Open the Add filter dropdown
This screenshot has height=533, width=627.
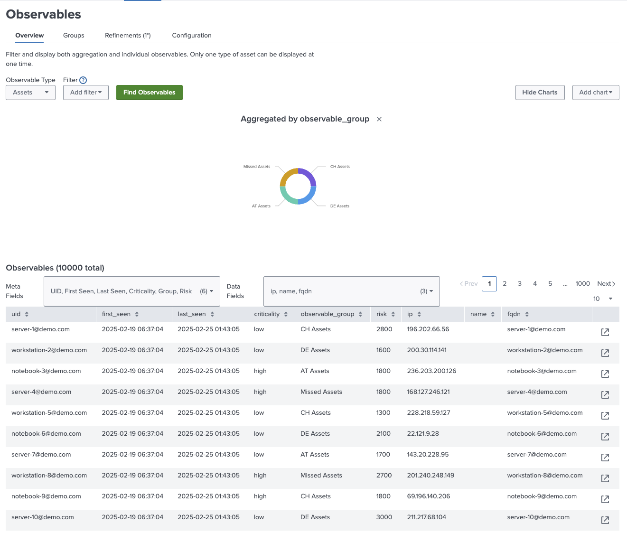pos(85,92)
